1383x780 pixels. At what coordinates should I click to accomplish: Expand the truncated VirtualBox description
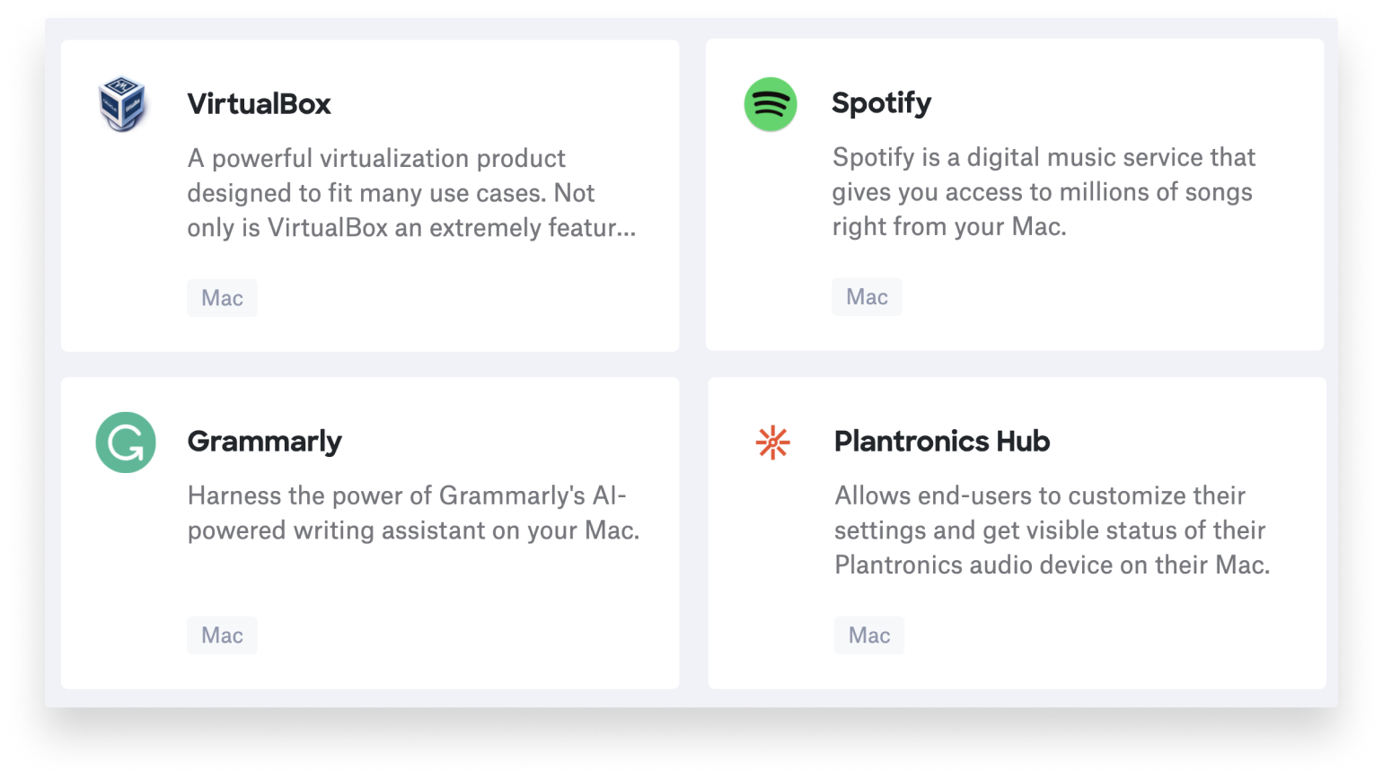[x=410, y=228]
